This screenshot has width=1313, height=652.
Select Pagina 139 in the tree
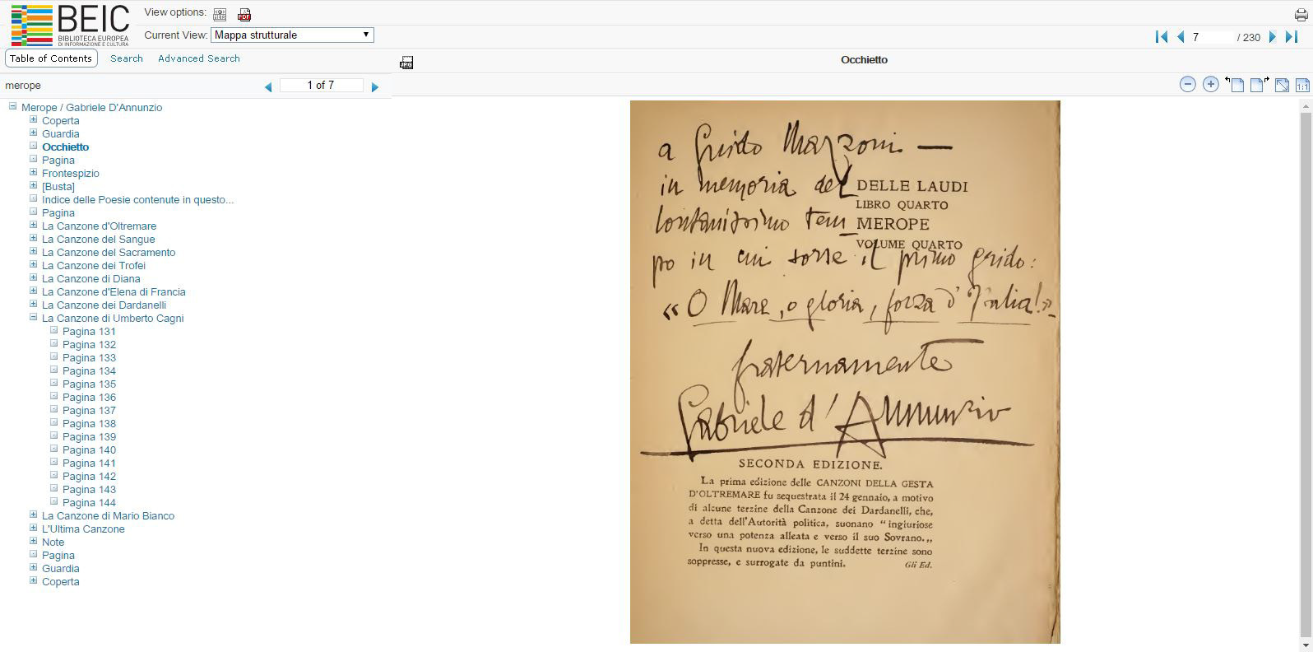pyautogui.click(x=90, y=436)
